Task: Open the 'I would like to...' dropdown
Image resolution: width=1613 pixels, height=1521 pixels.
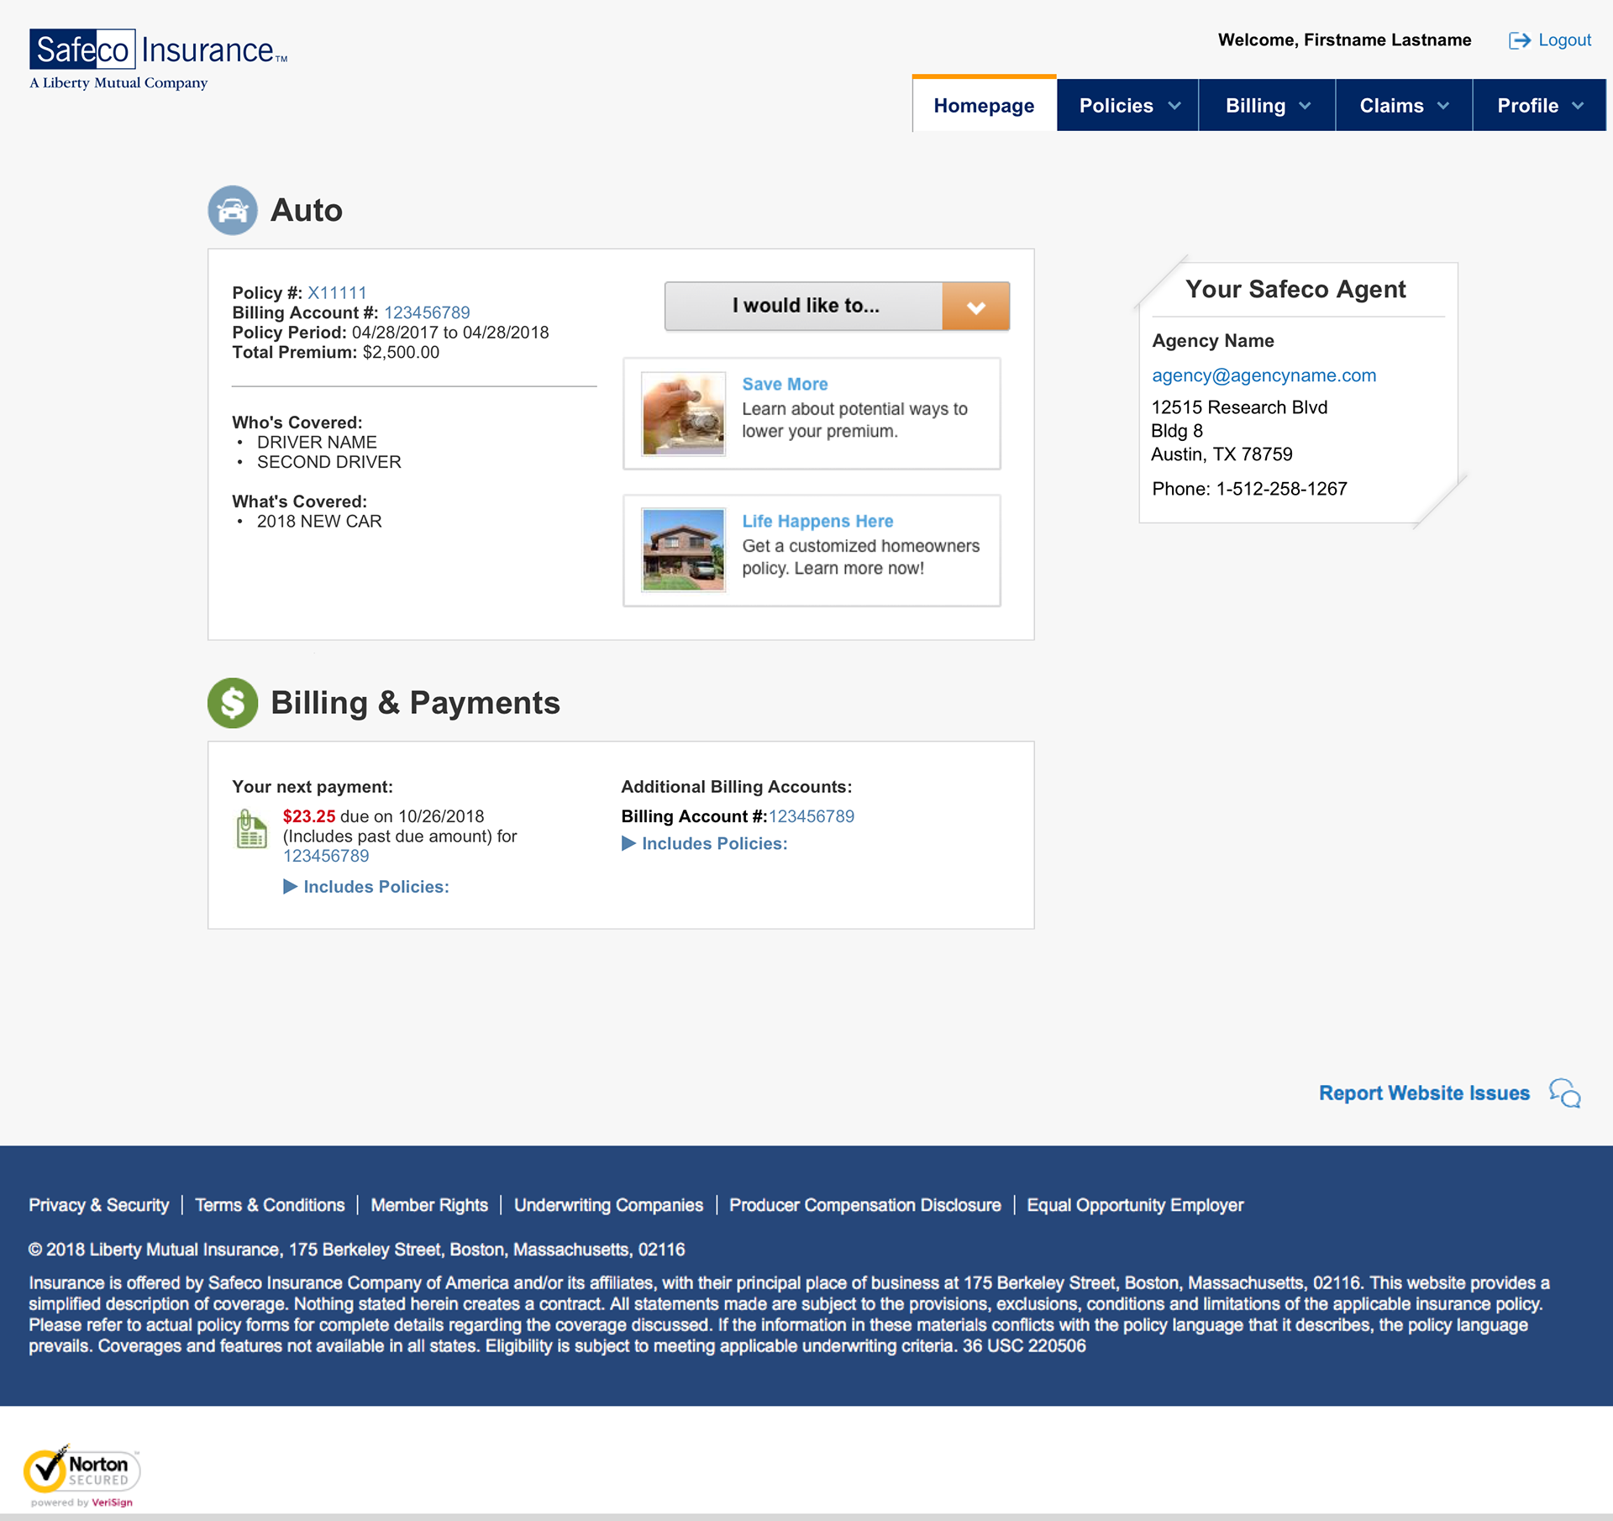Action: pyautogui.click(x=837, y=306)
